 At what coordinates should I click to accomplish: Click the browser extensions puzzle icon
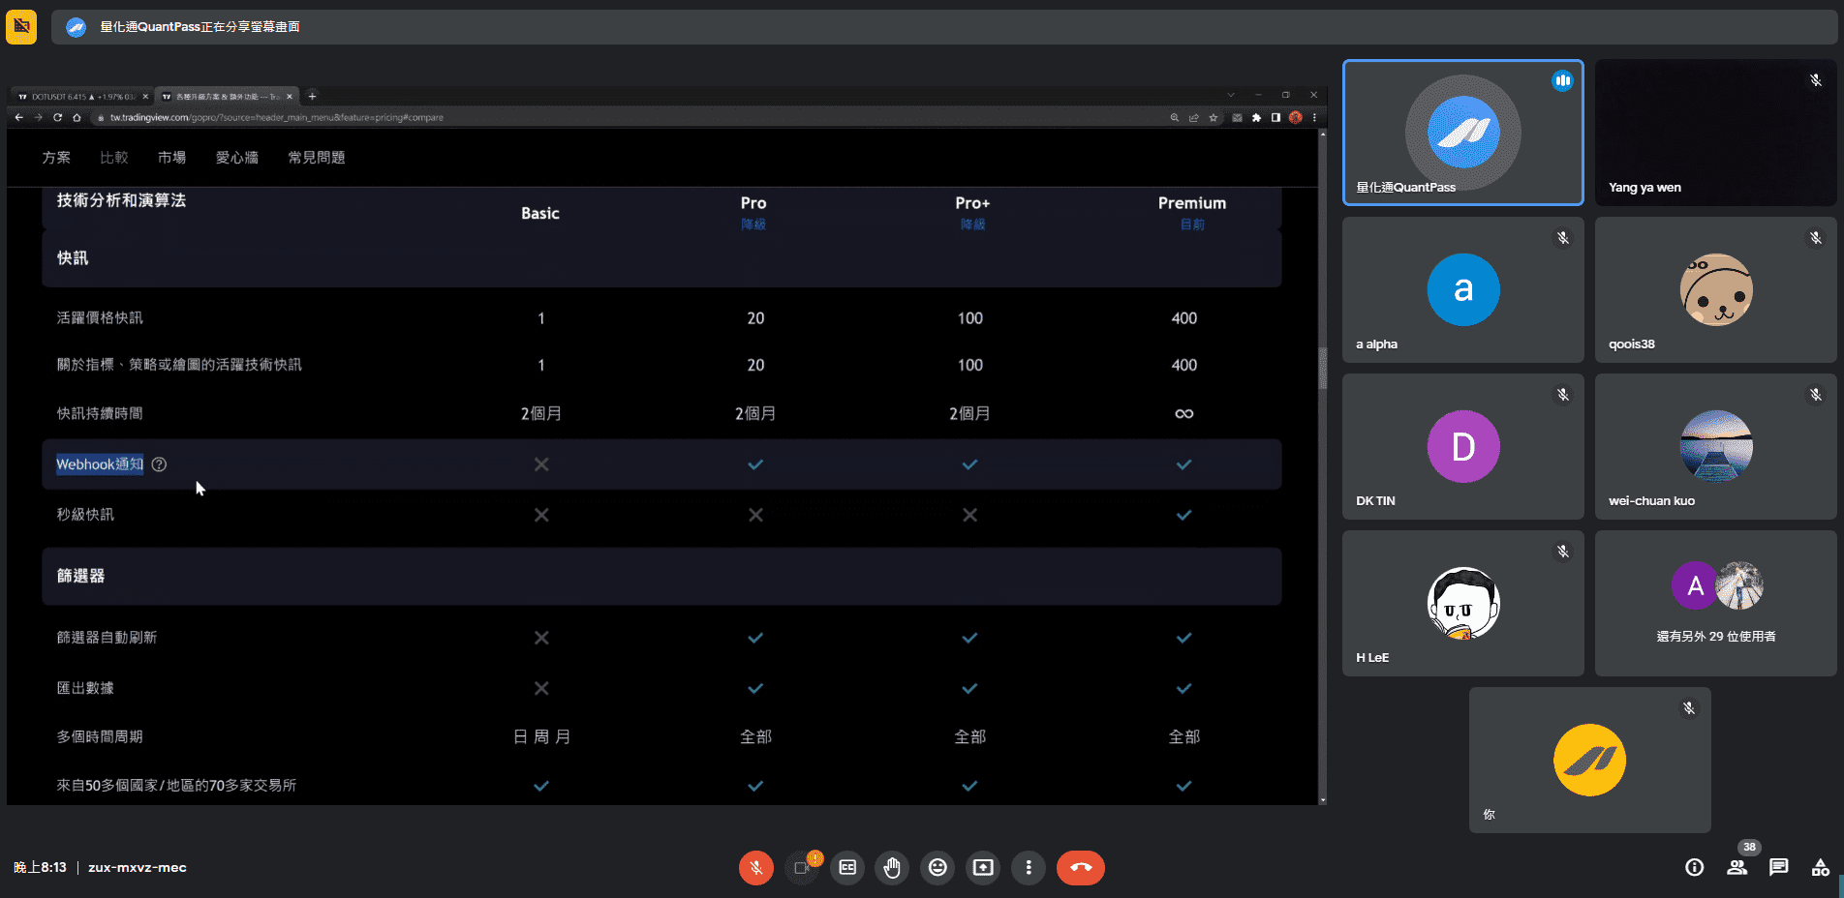coord(1256,117)
